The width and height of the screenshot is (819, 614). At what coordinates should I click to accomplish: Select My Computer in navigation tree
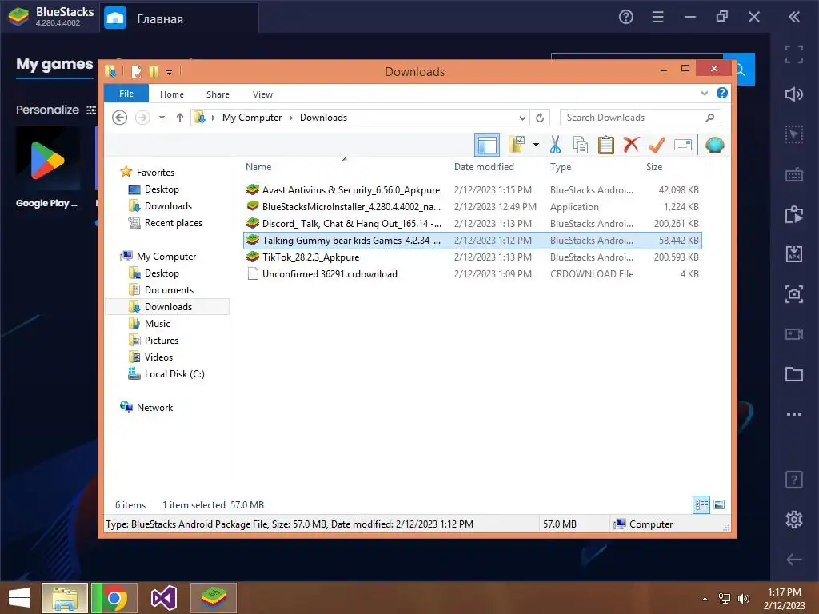pyautogui.click(x=166, y=257)
